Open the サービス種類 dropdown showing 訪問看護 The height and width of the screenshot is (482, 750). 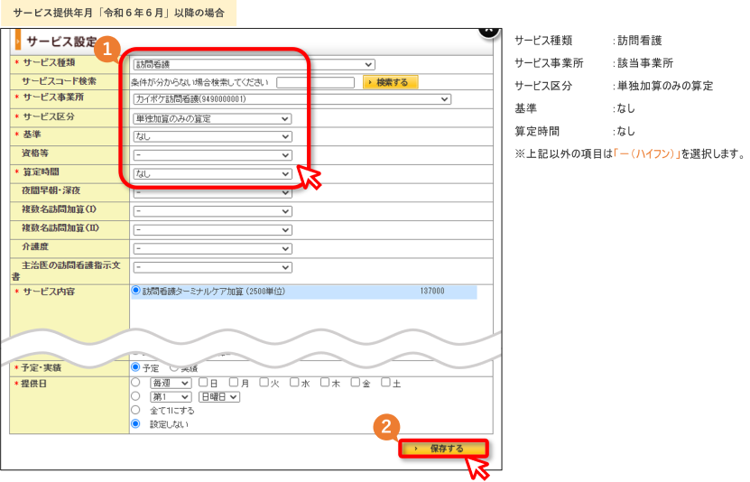pos(254,64)
